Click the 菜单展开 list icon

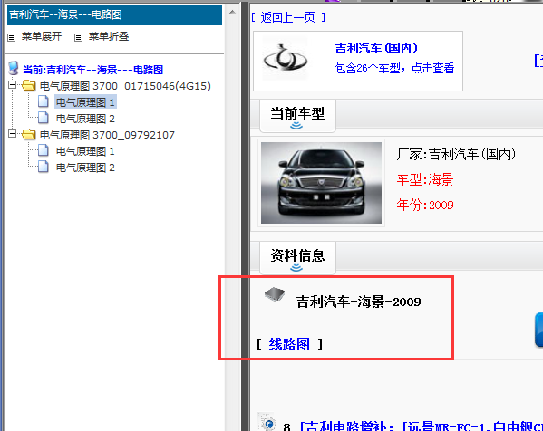(12, 37)
